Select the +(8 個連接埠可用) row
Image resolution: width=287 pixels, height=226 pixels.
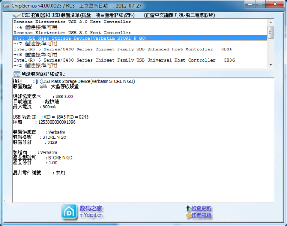[140, 55]
